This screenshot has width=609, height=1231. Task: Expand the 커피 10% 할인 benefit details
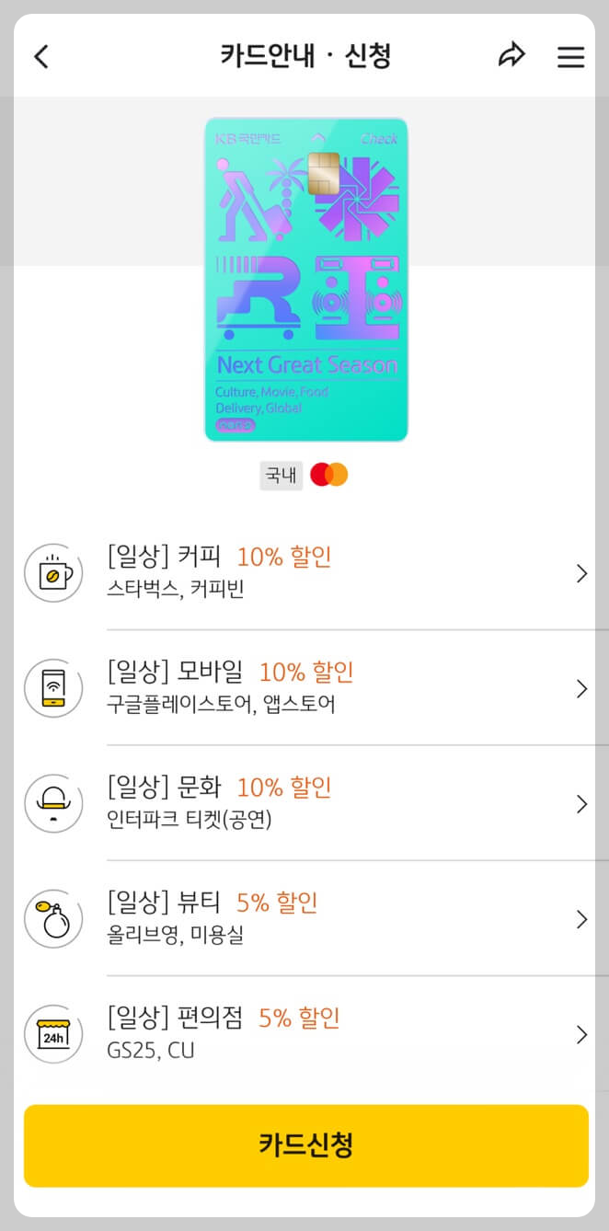pyautogui.click(x=581, y=572)
